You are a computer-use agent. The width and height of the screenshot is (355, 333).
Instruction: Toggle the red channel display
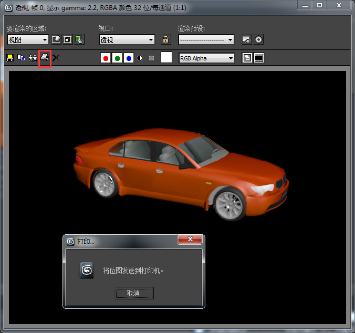point(106,58)
